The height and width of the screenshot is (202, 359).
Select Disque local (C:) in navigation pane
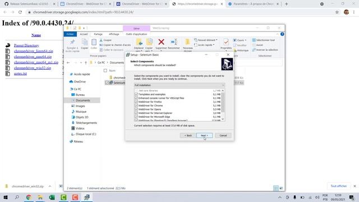click(84, 134)
